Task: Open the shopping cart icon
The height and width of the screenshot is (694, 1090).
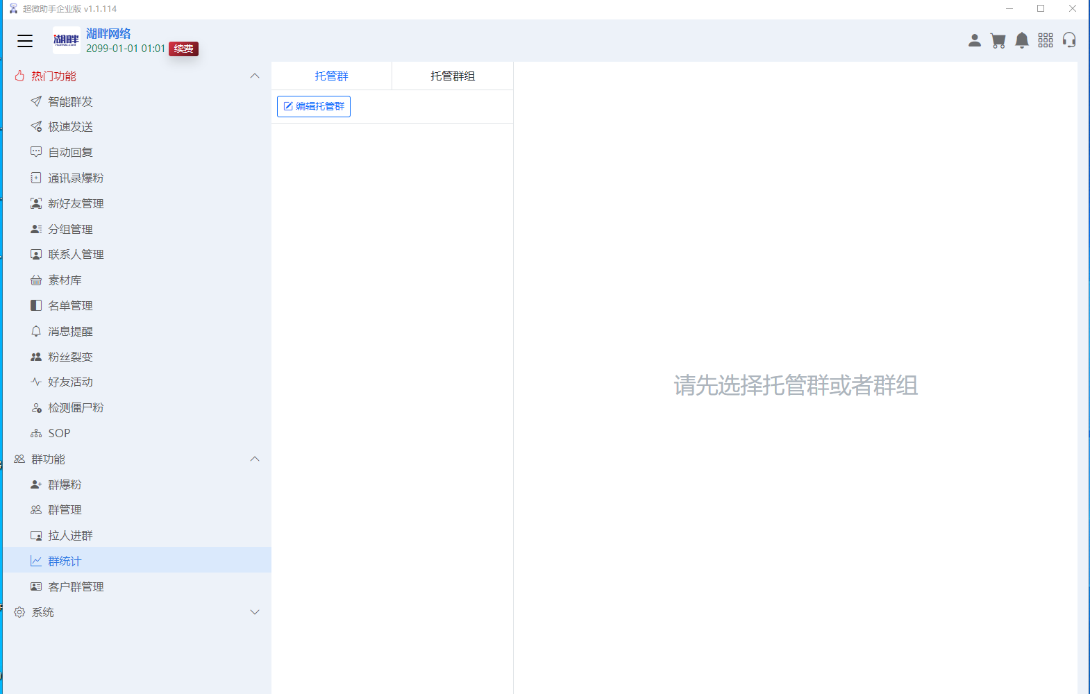Action: [x=998, y=41]
